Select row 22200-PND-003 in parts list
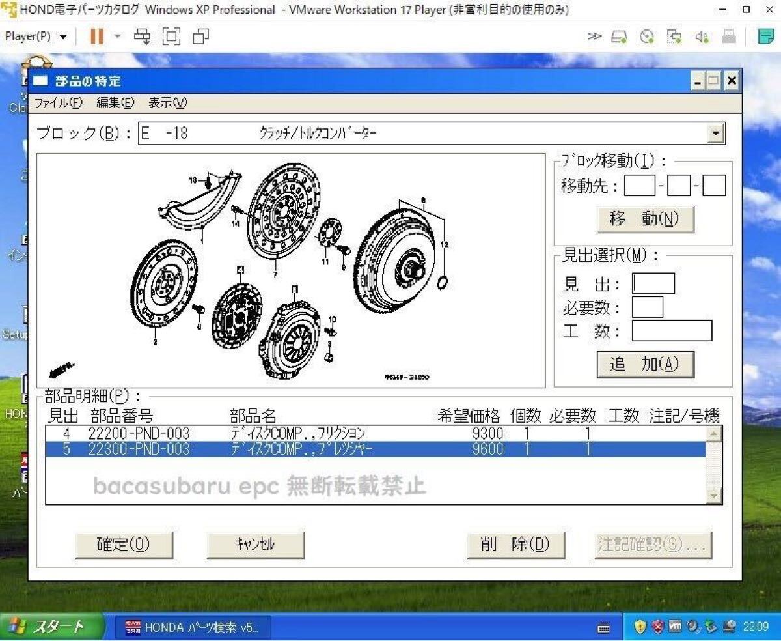This screenshot has width=781, height=641. click(x=376, y=433)
